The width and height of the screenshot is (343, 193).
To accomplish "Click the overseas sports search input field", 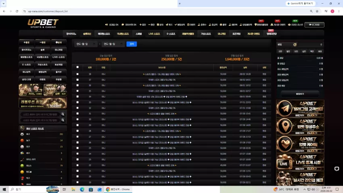I will (40, 114).
